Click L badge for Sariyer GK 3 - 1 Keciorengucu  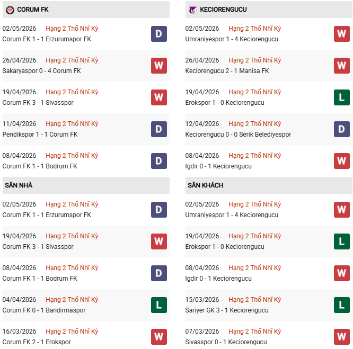342,305
